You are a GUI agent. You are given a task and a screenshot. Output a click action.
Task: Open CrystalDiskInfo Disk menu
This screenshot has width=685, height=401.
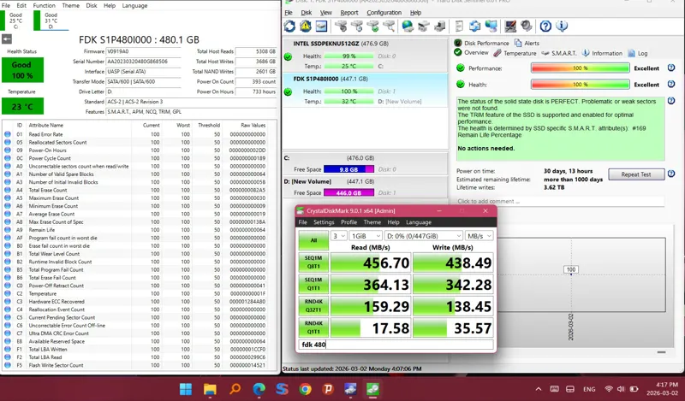pos(92,5)
